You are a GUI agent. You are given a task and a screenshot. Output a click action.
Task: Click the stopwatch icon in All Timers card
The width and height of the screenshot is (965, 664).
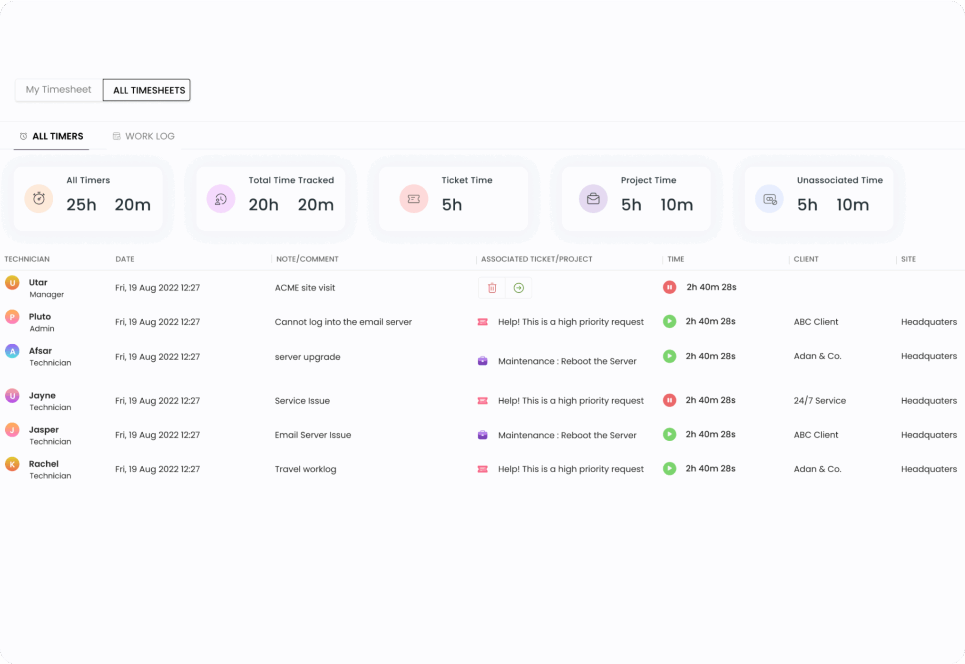point(39,199)
